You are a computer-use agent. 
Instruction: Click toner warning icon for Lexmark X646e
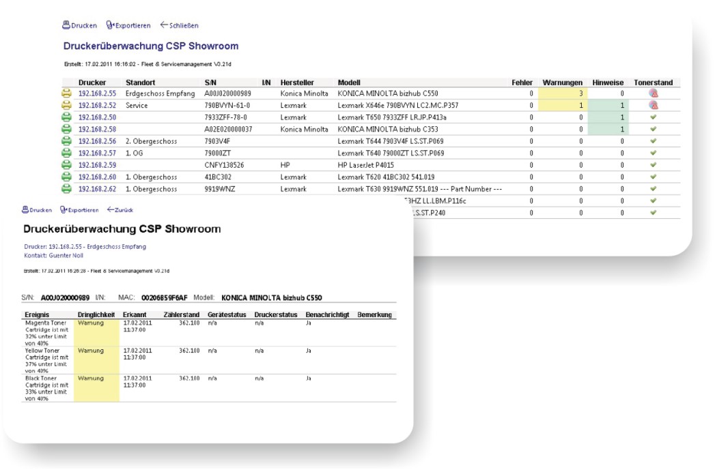pyautogui.click(x=654, y=105)
